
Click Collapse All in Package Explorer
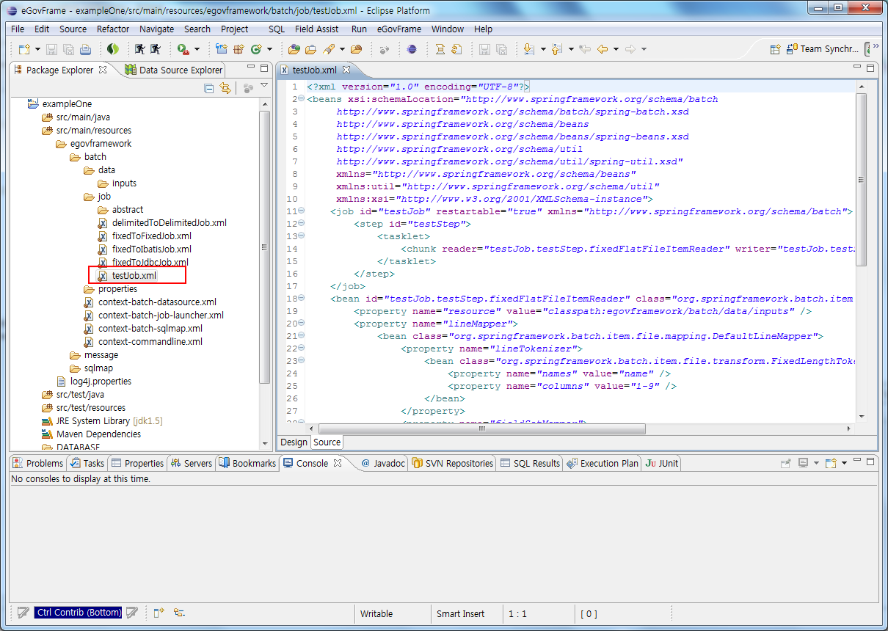coord(209,88)
